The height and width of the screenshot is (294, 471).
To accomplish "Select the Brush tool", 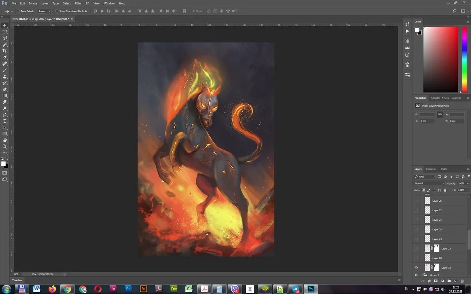I will tap(5, 70).
